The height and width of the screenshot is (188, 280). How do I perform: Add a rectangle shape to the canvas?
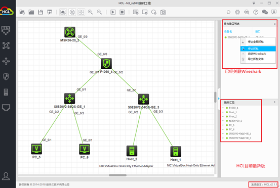pos(145,12)
